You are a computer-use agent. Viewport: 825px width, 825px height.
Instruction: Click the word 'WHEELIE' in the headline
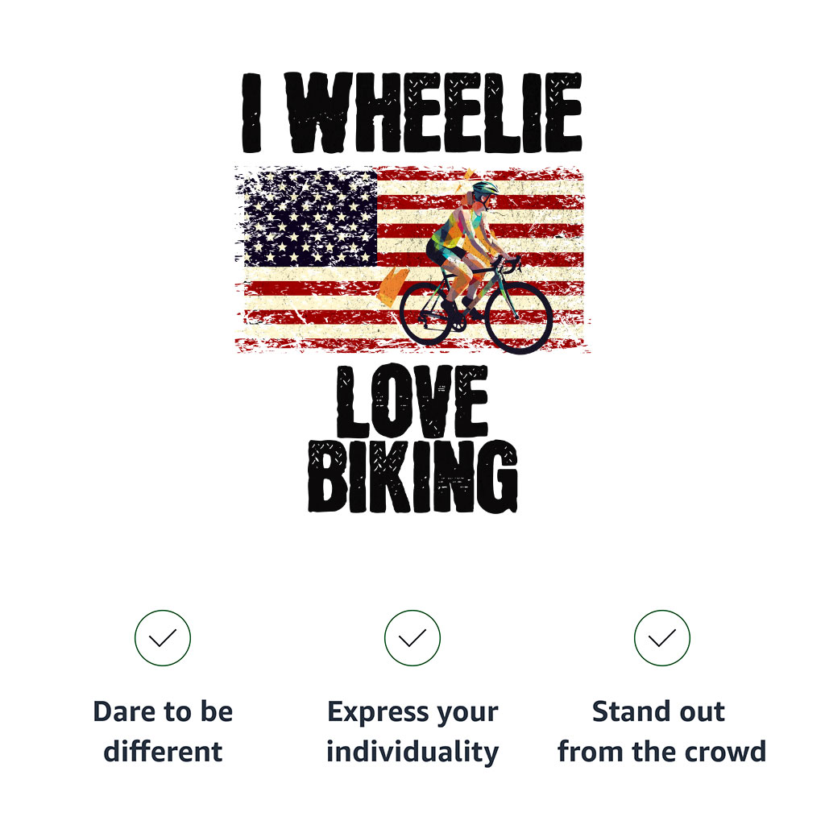tap(433, 113)
